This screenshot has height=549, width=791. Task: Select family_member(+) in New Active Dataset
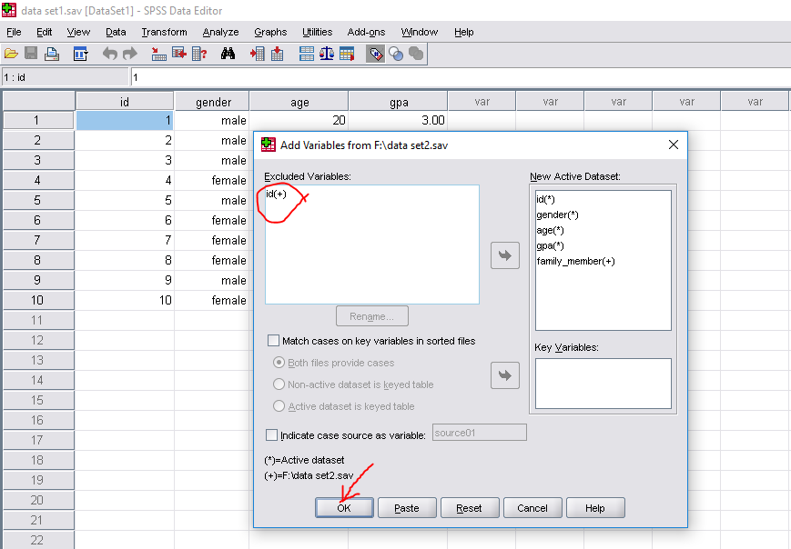point(575,262)
